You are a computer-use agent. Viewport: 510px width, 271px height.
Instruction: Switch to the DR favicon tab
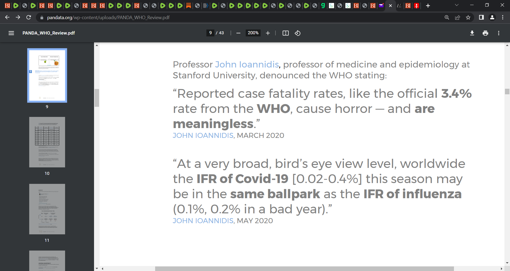tap(399, 6)
